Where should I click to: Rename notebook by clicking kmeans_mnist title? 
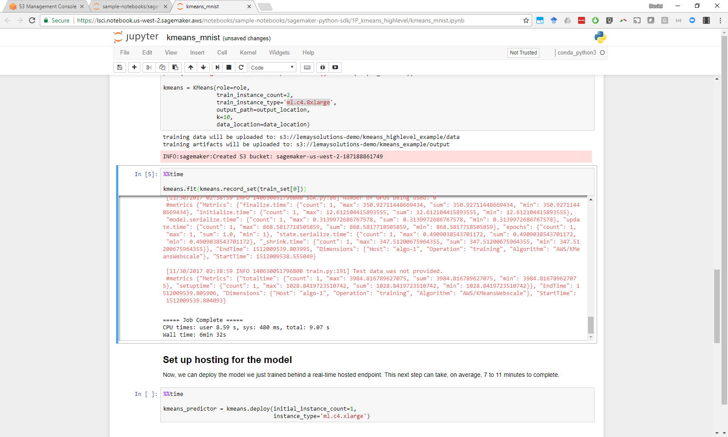(193, 38)
